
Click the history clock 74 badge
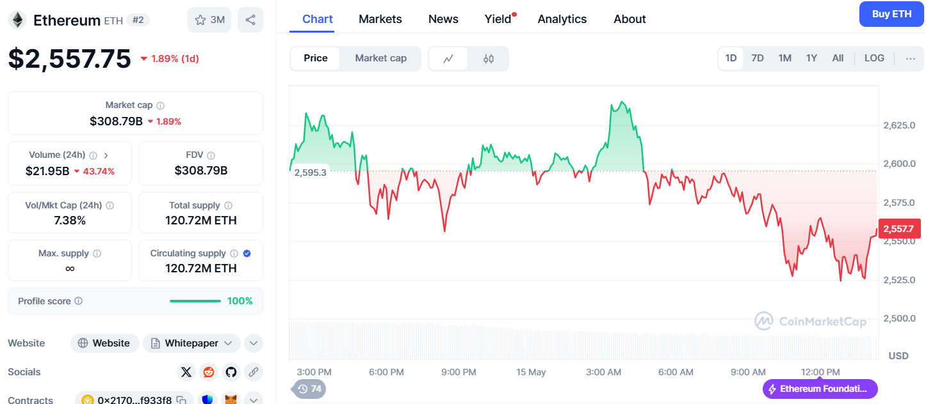[x=309, y=389]
